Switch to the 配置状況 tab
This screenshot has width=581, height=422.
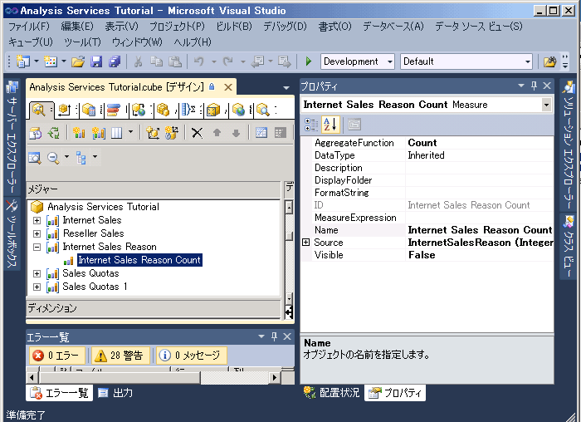pyautogui.click(x=332, y=393)
